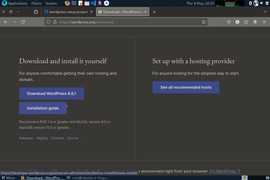The width and height of the screenshot is (270, 180).
Task: Open Firefox View recent browsing icon
Action: coord(36,12)
